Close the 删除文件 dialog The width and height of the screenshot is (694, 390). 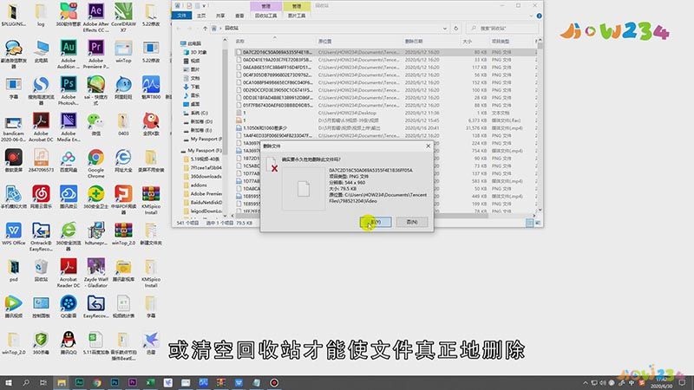click(428, 146)
